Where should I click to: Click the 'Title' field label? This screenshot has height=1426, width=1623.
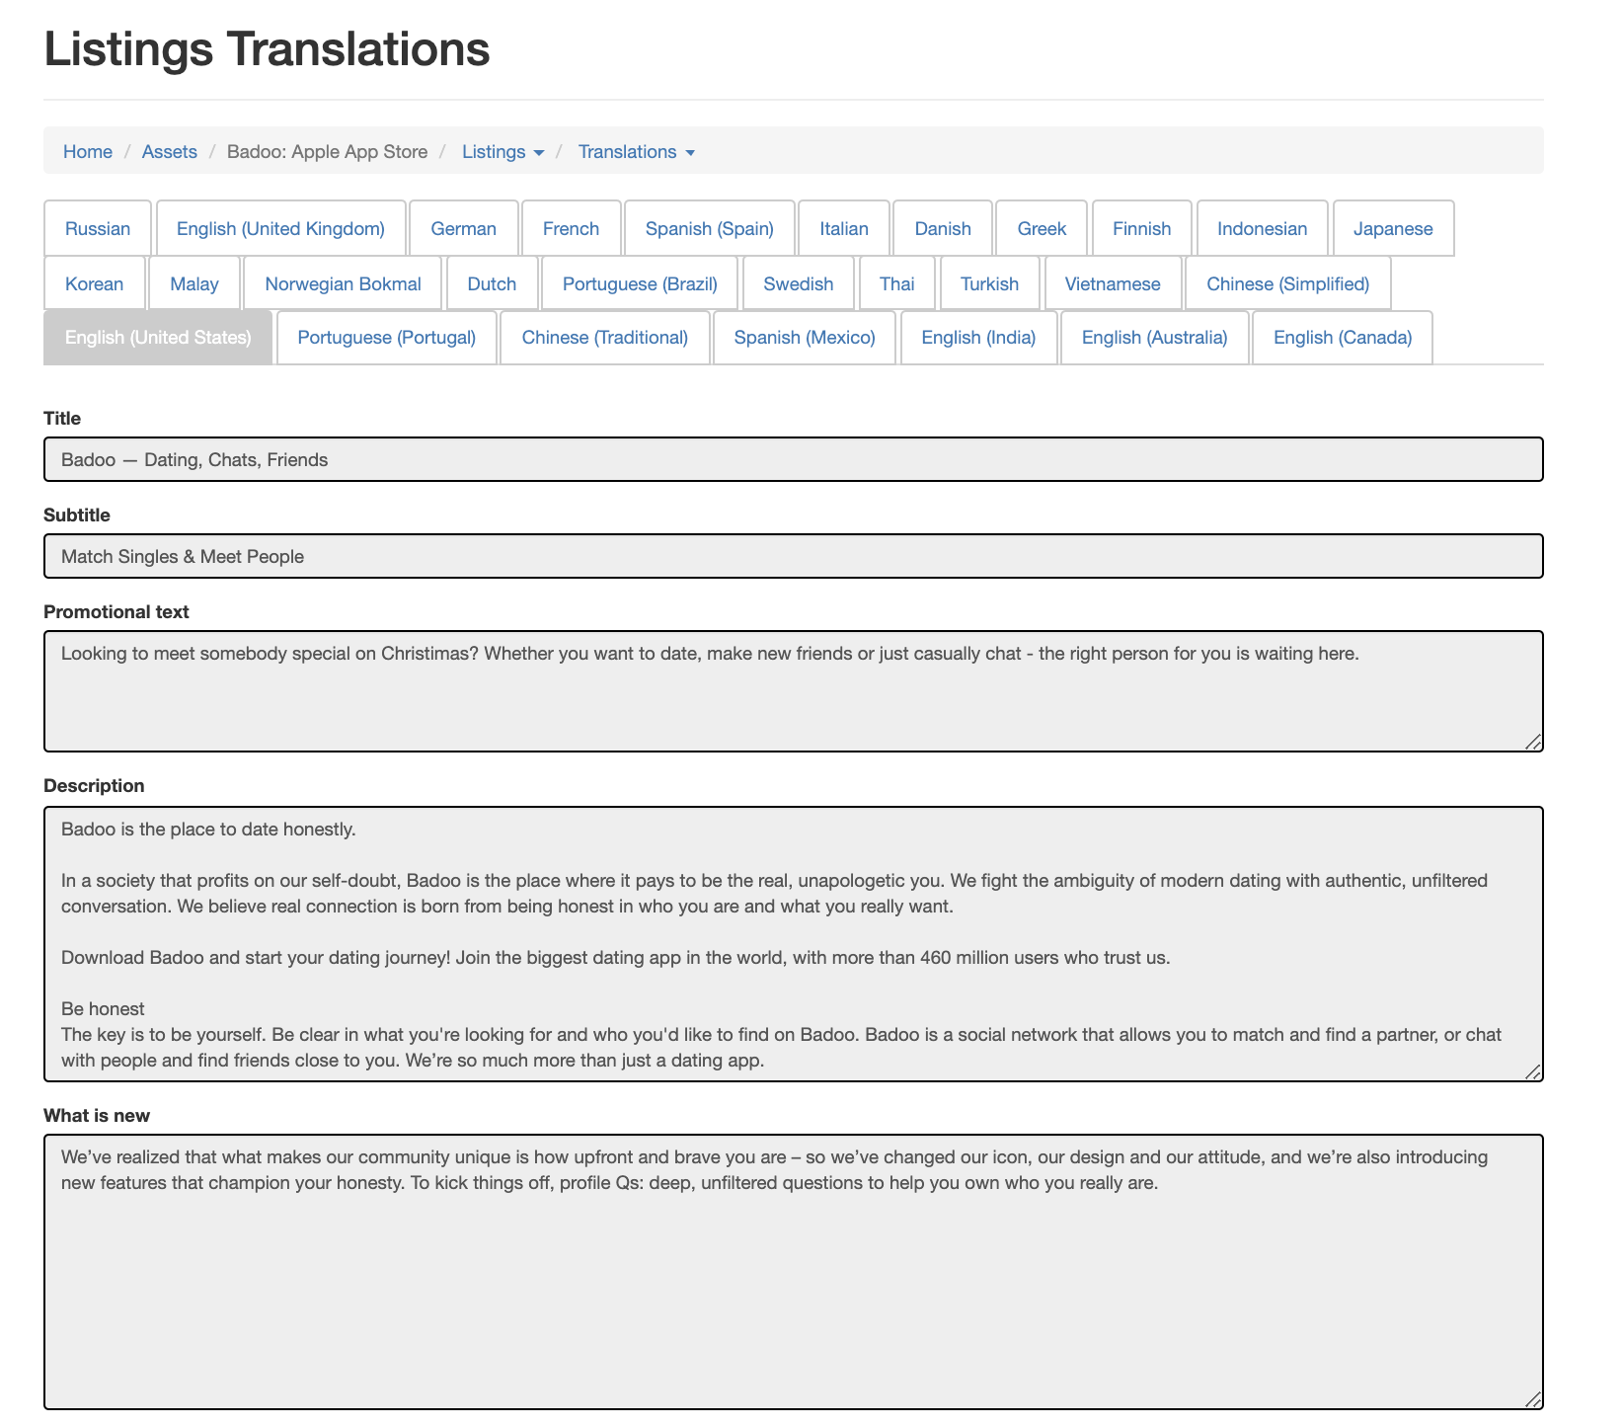pyautogui.click(x=62, y=418)
